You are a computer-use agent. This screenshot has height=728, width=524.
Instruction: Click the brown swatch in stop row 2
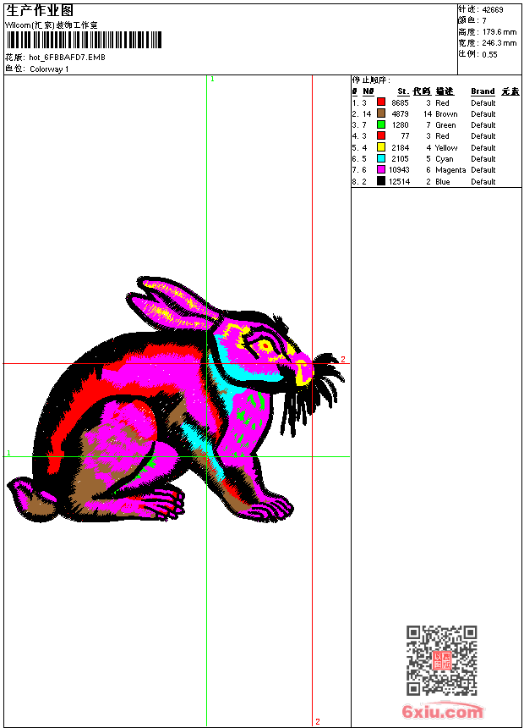[381, 113]
